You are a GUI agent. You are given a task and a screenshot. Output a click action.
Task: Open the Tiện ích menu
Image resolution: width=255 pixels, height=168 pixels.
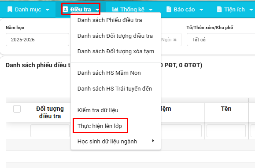click(235, 9)
